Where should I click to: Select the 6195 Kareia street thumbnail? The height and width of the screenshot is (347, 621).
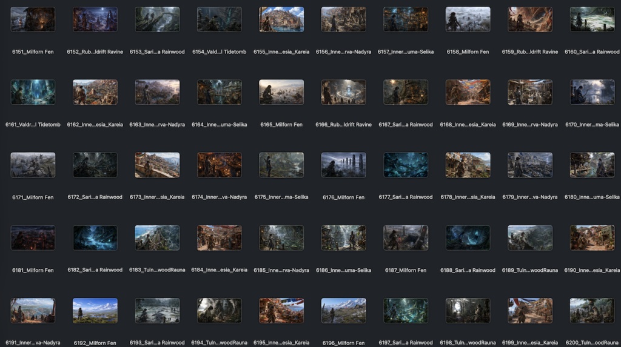point(281,310)
